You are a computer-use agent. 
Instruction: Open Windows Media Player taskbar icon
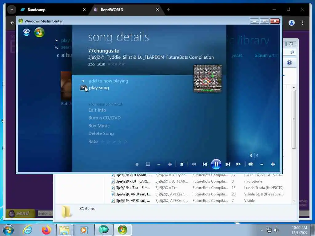click(x=84, y=230)
